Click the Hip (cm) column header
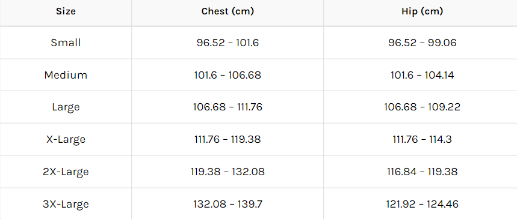 [422, 11]
